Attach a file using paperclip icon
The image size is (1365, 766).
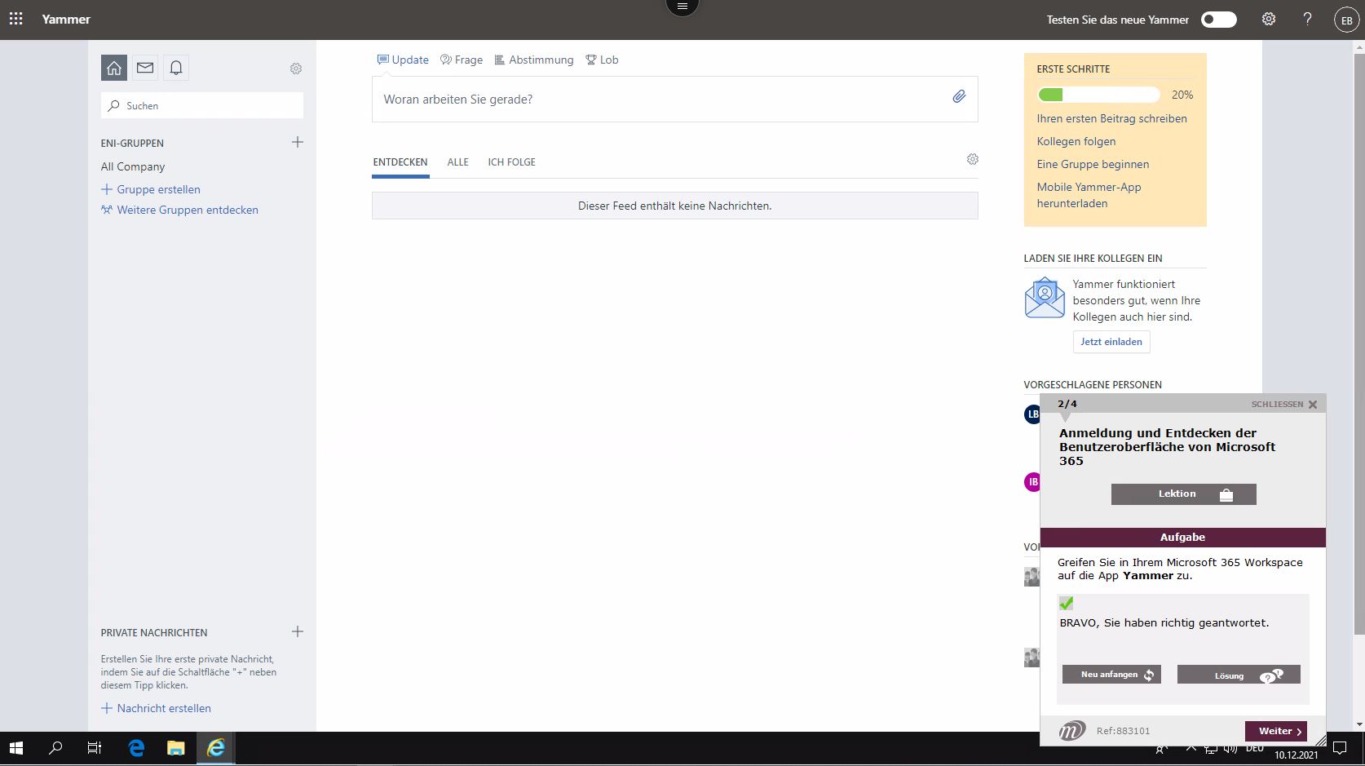(x=959, y=97)
